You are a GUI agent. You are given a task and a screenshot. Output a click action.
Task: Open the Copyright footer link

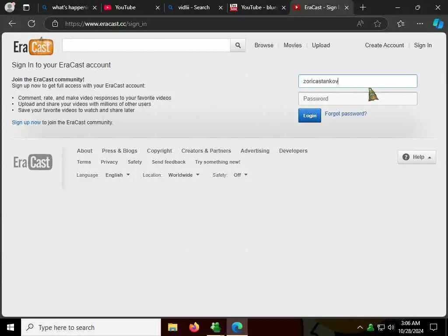pos(159,150)
